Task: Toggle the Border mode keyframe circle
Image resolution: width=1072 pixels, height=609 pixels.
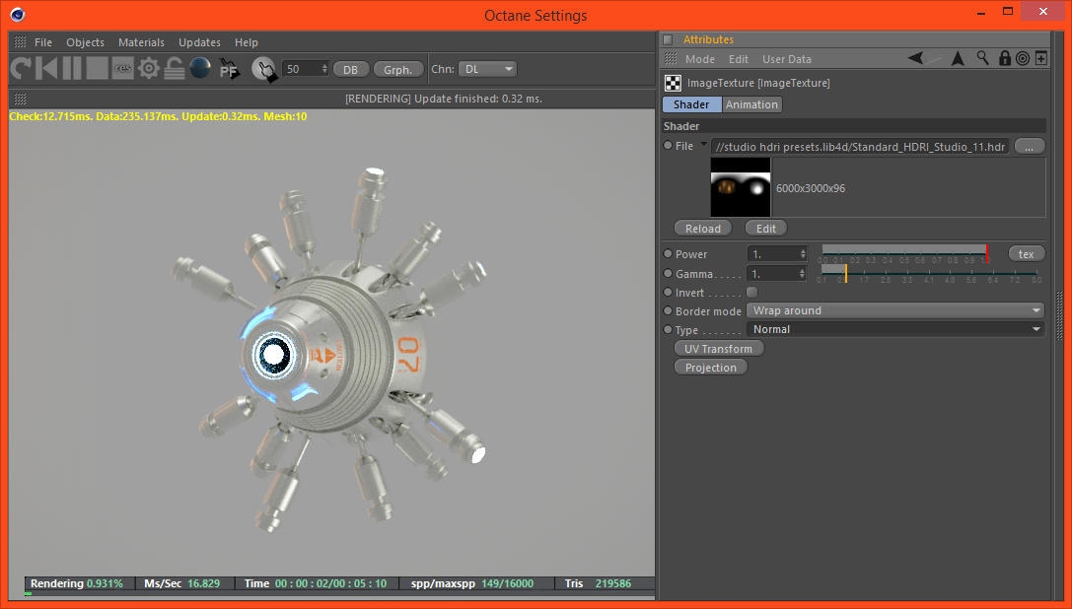Action: tap(668, 310)
